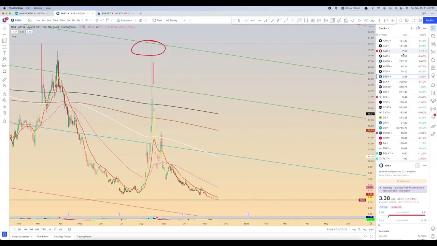Image resolution: width=437 pixels, height=246 pixels.
Task: Go to date calendar icon
Action: 69,230
